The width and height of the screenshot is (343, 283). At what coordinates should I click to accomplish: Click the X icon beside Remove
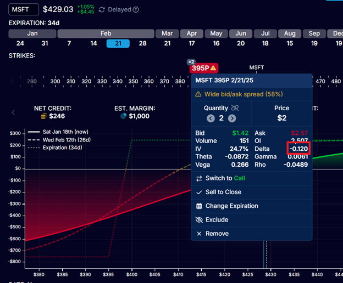pos(199,234)
